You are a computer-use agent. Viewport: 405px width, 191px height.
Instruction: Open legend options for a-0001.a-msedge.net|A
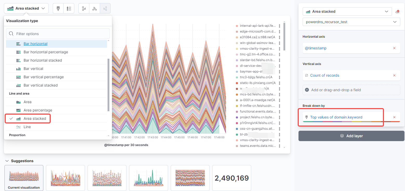pos(280,100)
